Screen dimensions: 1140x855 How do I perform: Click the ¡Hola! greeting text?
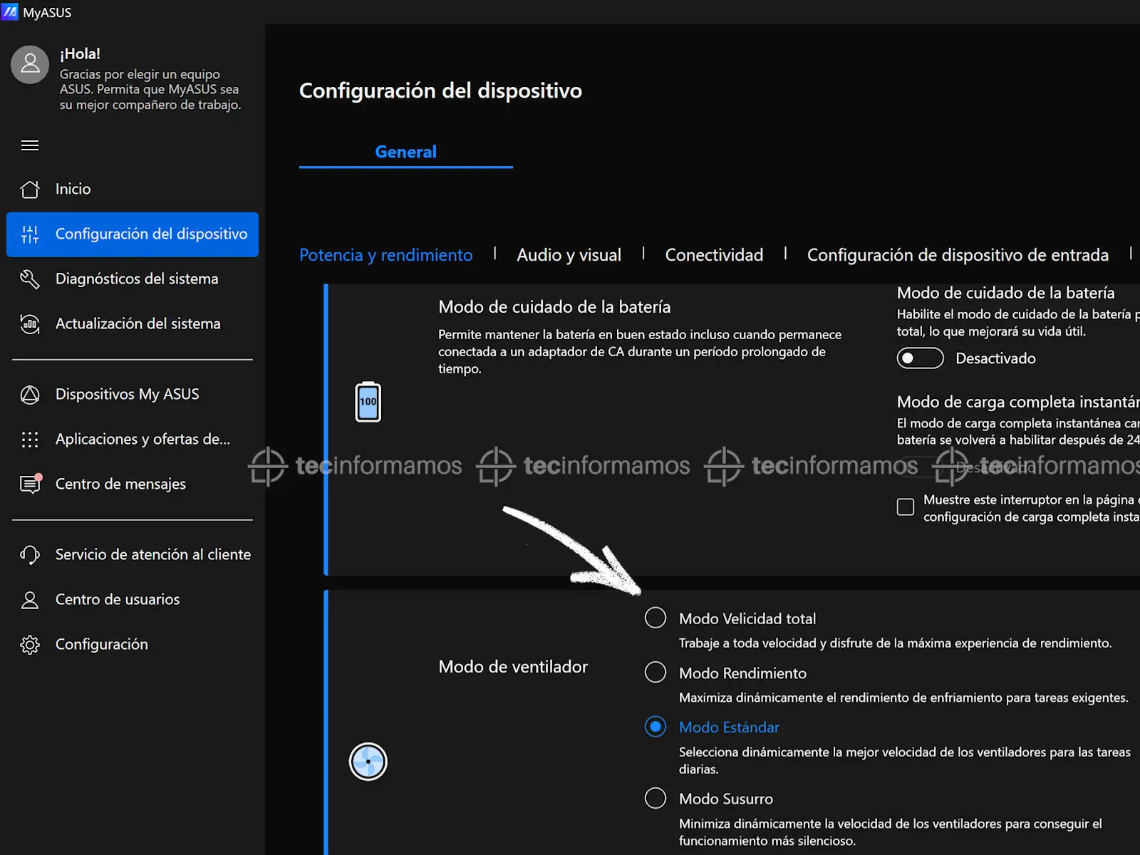[80, 53]
